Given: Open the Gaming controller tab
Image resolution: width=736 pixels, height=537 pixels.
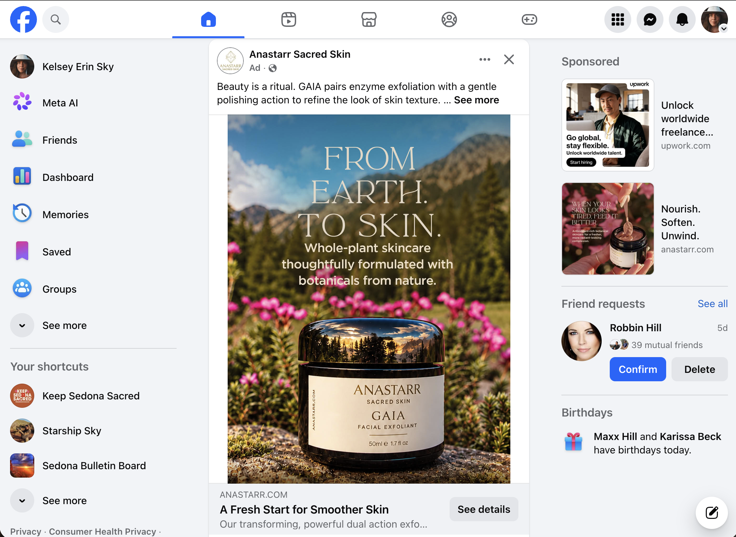Looking at the screenshot, I should tap(529, 19).
